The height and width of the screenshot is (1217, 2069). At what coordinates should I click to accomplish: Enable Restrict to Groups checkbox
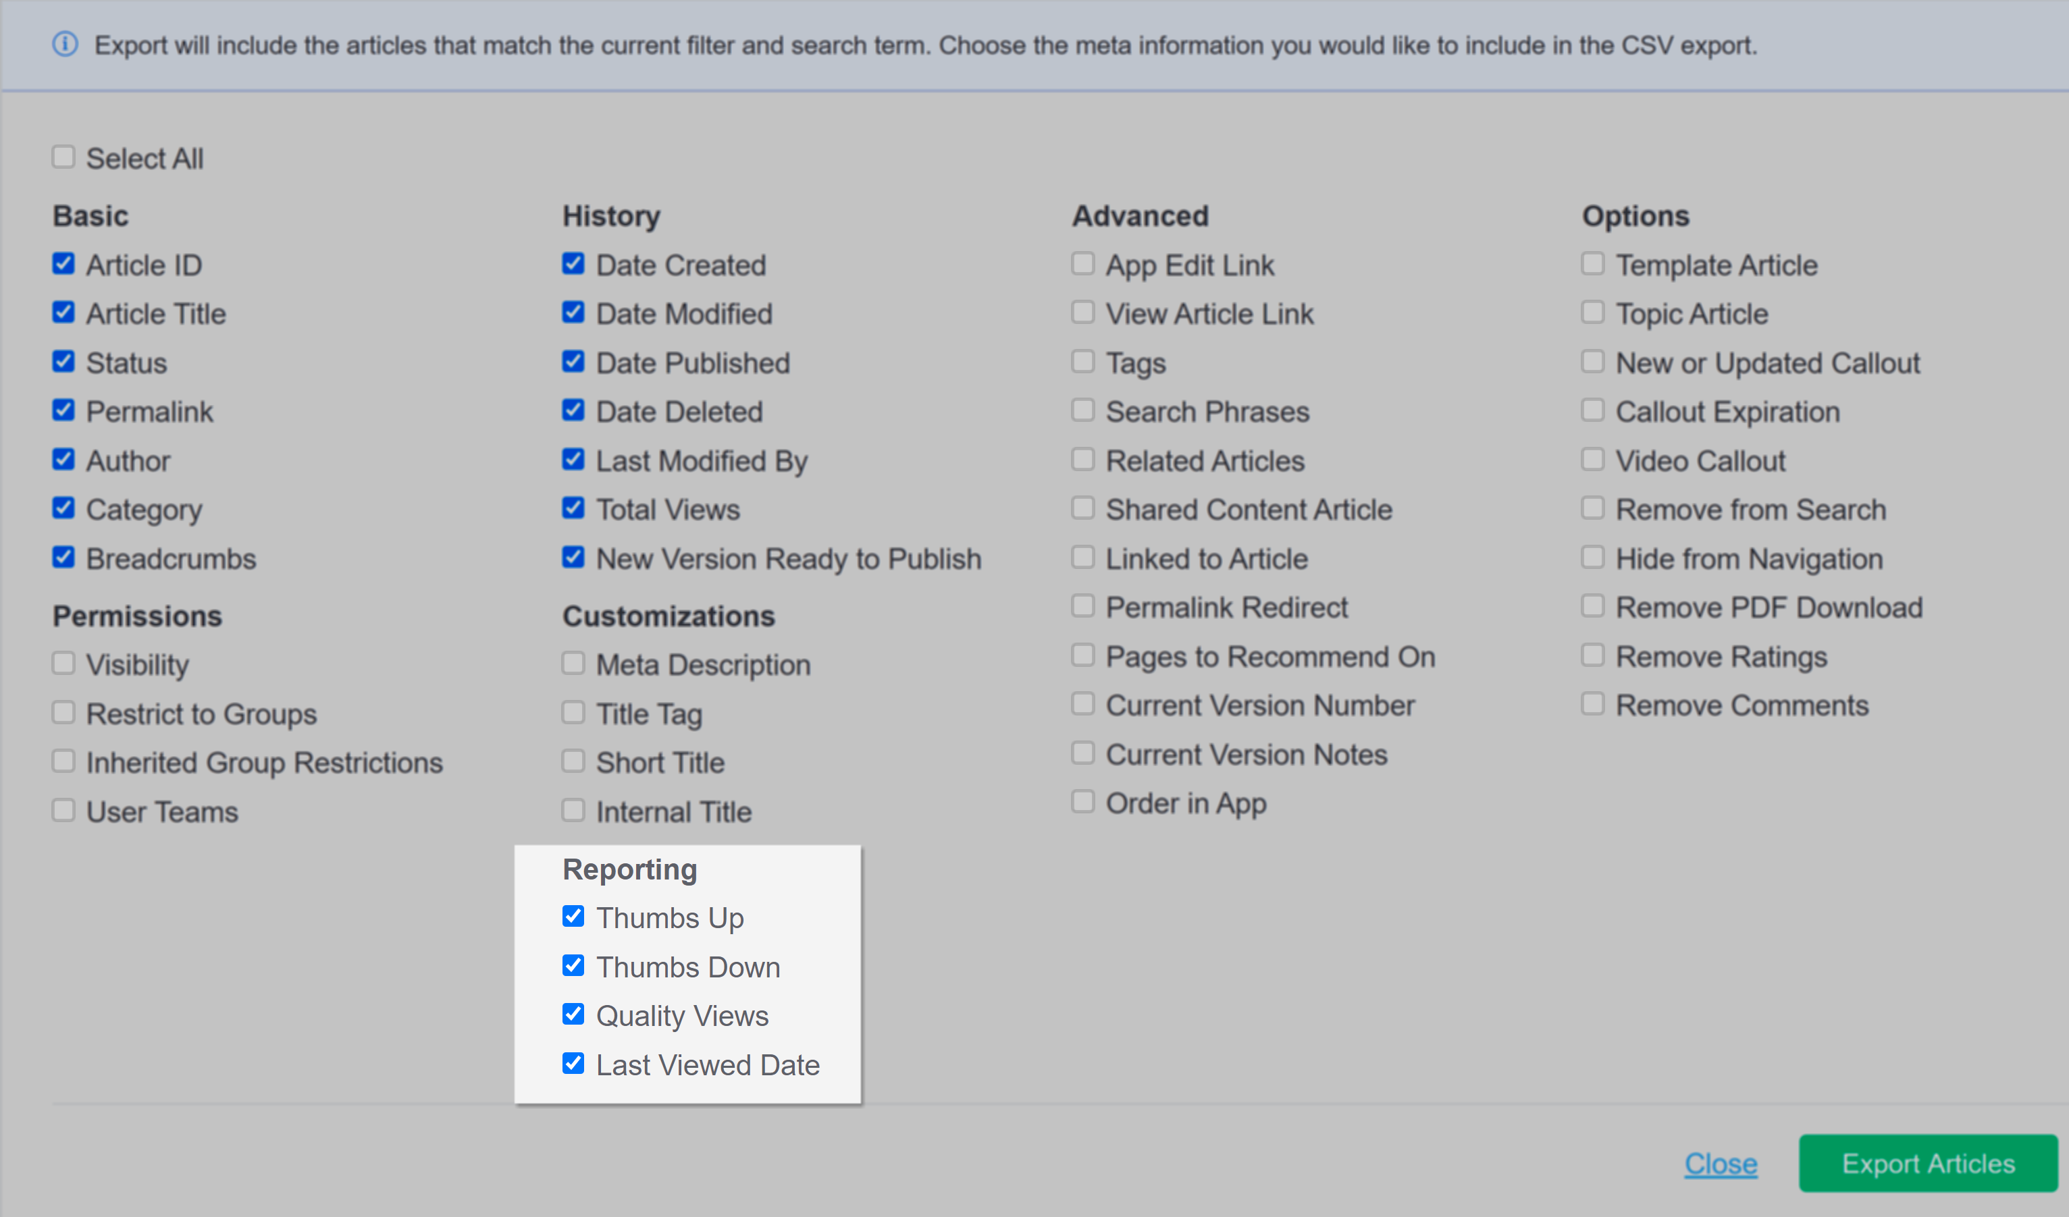coord(63,712)
